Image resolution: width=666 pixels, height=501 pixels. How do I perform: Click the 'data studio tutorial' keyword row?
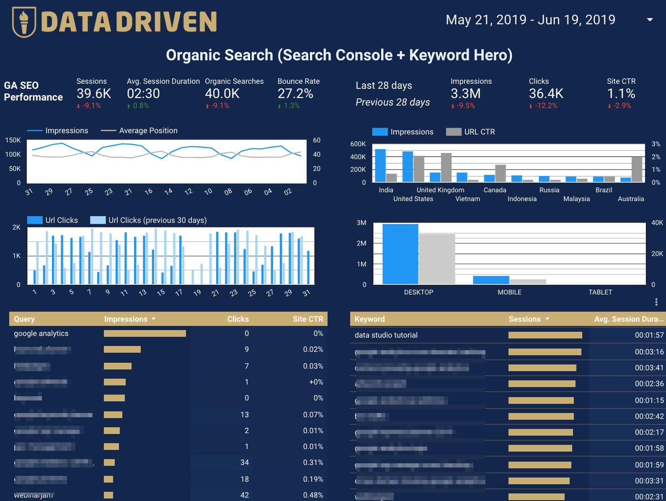508,335
